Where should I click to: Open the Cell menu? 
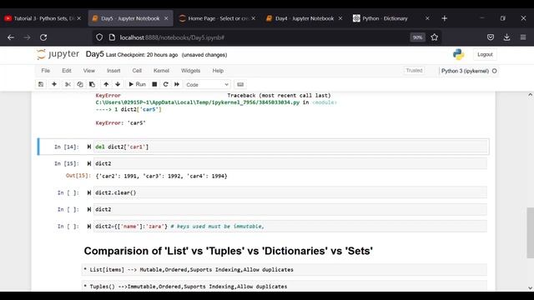click(x=137, y=71)
